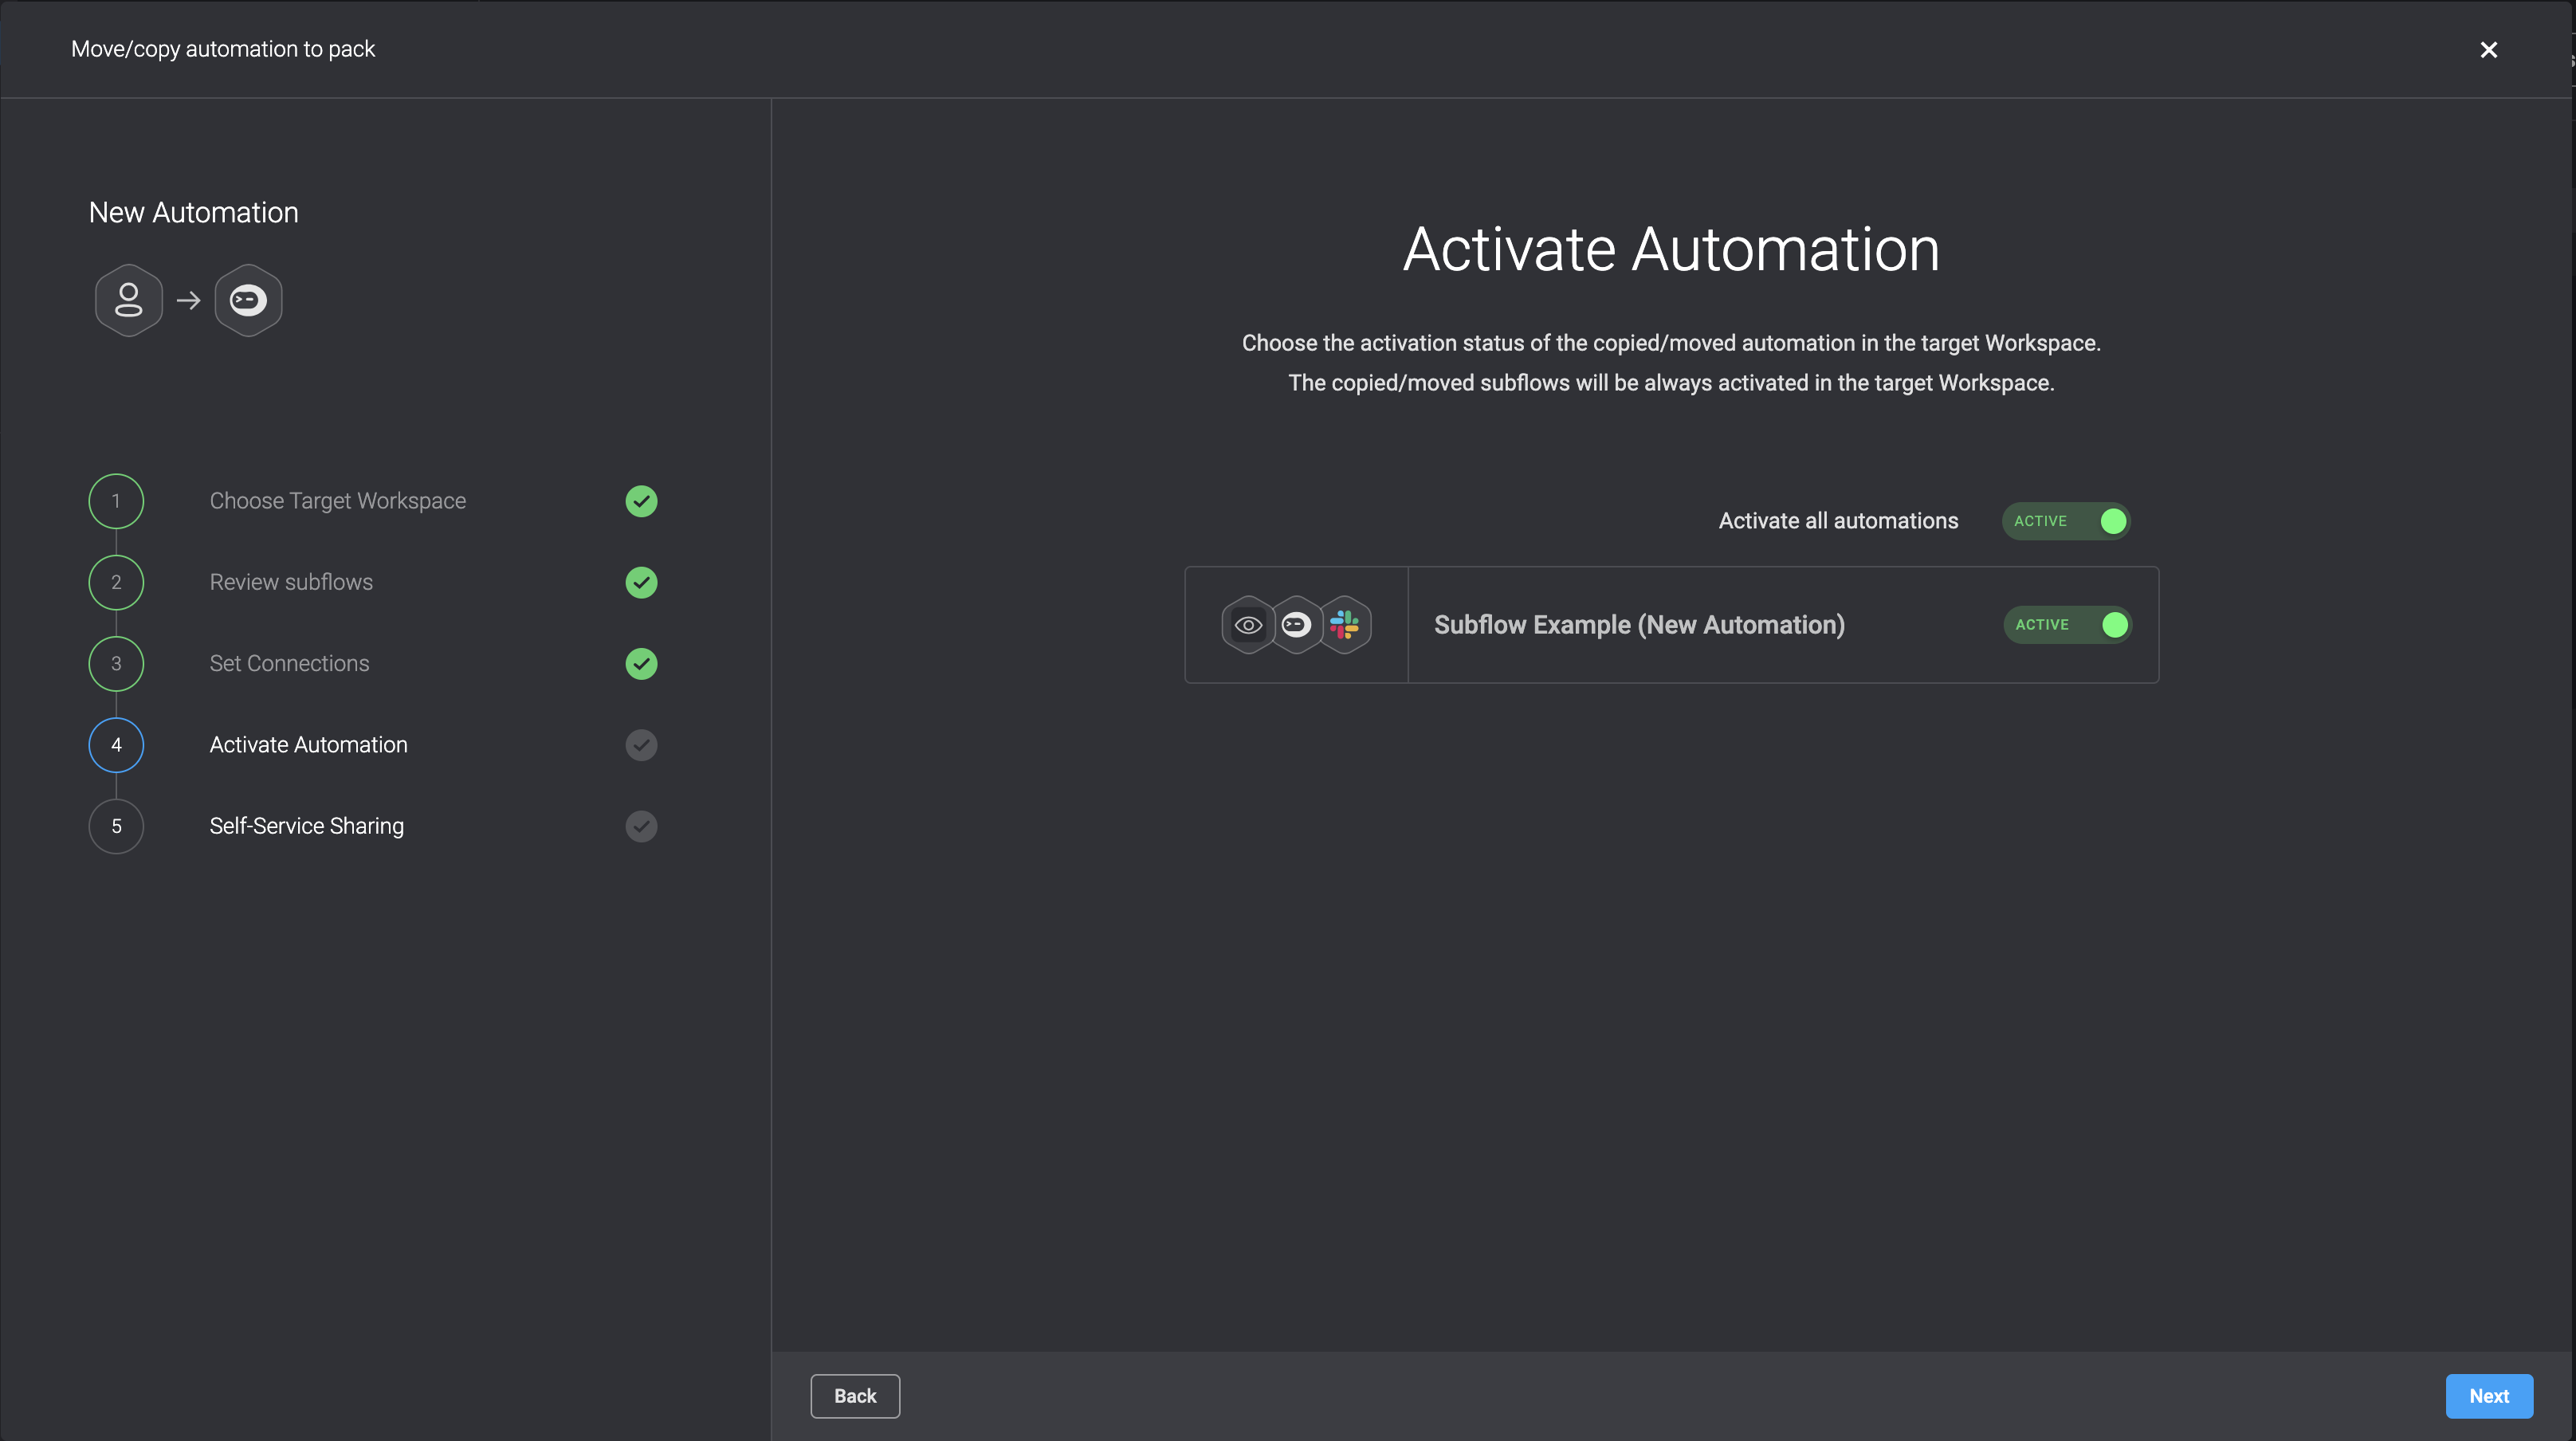Click the user trigger hexagon icon

click(129, 300)
